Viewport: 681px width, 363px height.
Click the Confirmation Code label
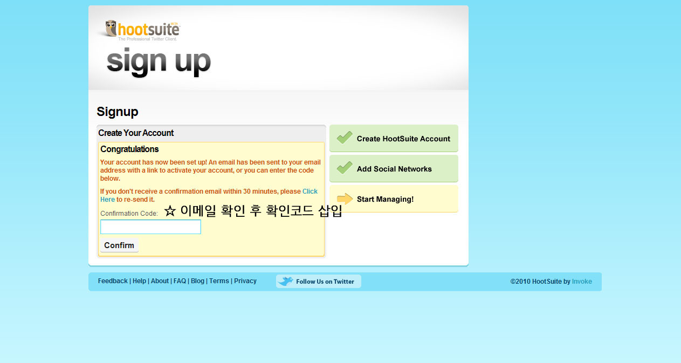tap(129, 214)
